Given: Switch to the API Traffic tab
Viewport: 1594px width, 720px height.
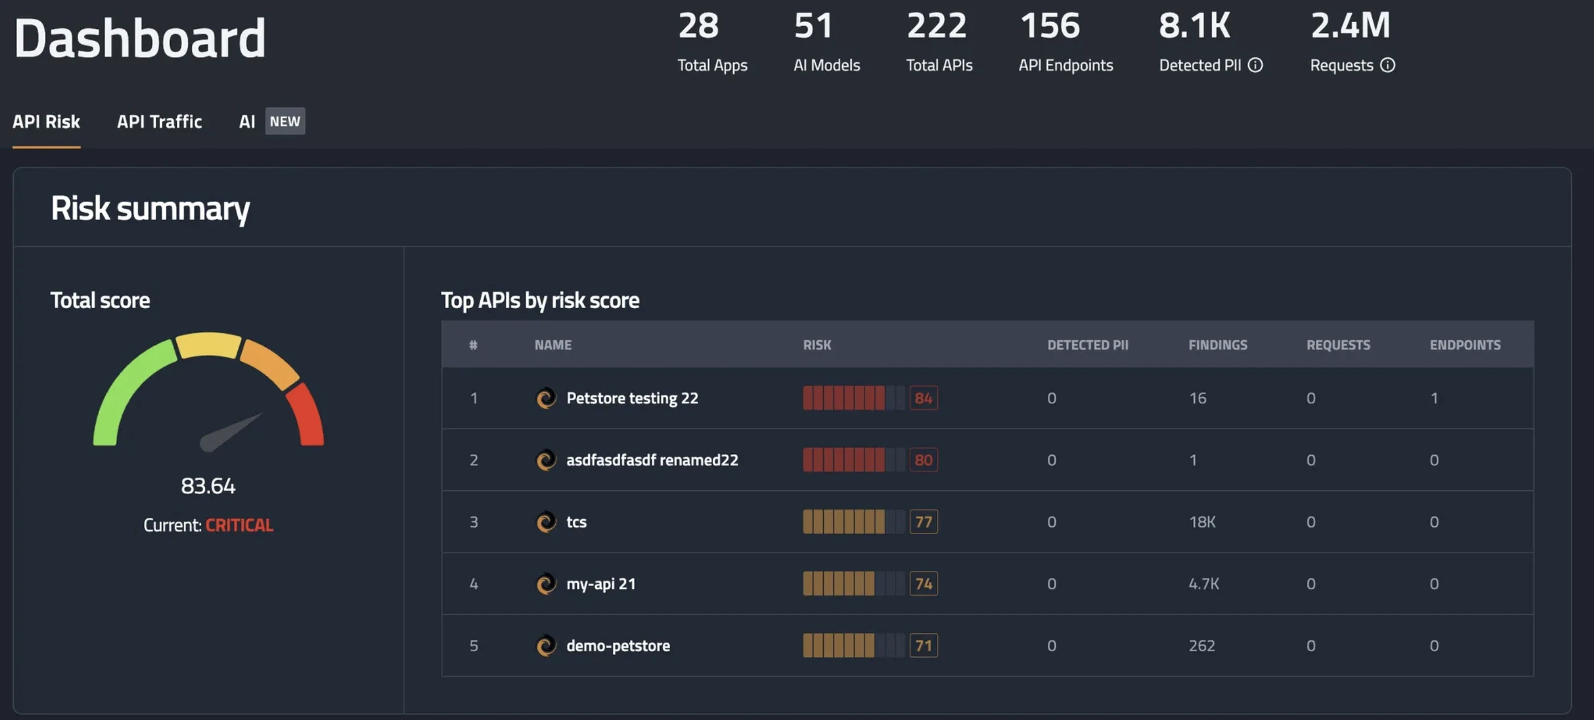Looking at the screenshot, I should 159,121.
